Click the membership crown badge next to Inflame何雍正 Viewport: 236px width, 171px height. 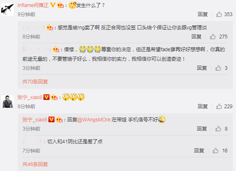[60, 5]
